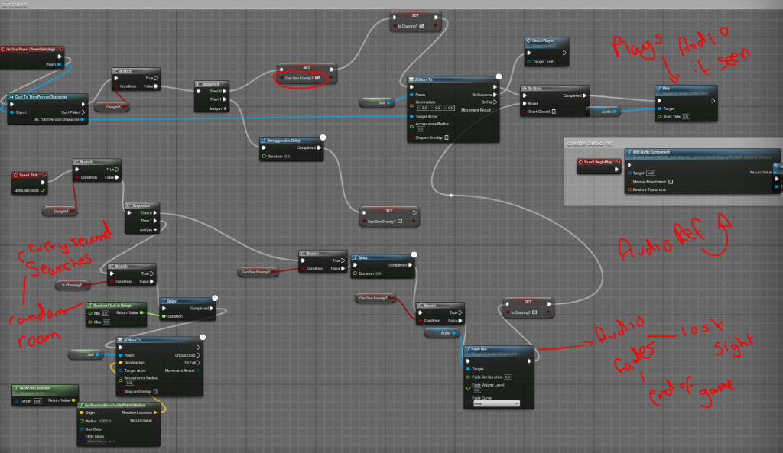Viewport: 783px width, 453px height.
Task: Click the Event Tick node icon
Action: click(16, 175)
